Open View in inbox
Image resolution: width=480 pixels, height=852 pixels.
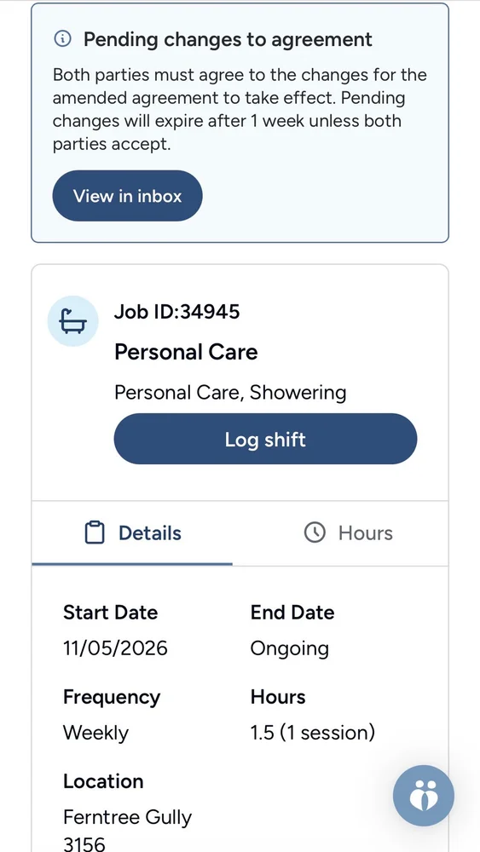127,196
